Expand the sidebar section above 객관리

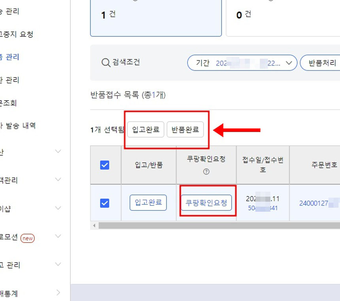(58, 151)
